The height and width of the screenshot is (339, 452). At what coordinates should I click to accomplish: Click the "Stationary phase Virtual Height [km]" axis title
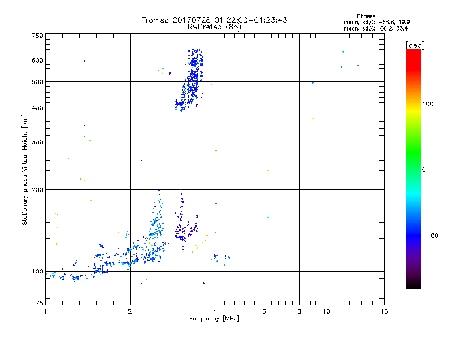point(25,169)
